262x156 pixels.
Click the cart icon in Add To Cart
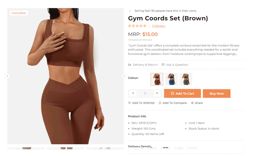172,93
